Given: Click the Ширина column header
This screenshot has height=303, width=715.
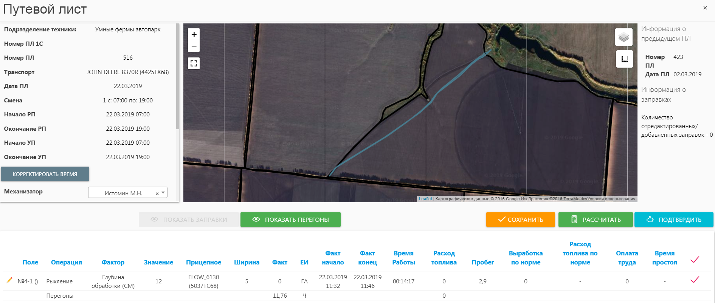Looking at the screenshot, I should (x=247, y=262).
